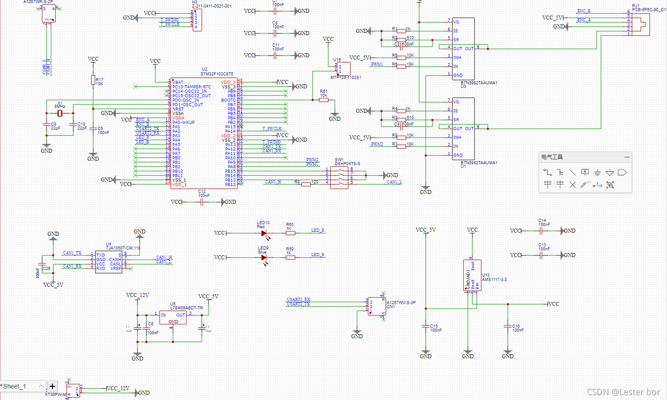The image size is (667, 400).
Task: Click the AMS1117-3.3 regulator label
Action: tap(494, 280)
